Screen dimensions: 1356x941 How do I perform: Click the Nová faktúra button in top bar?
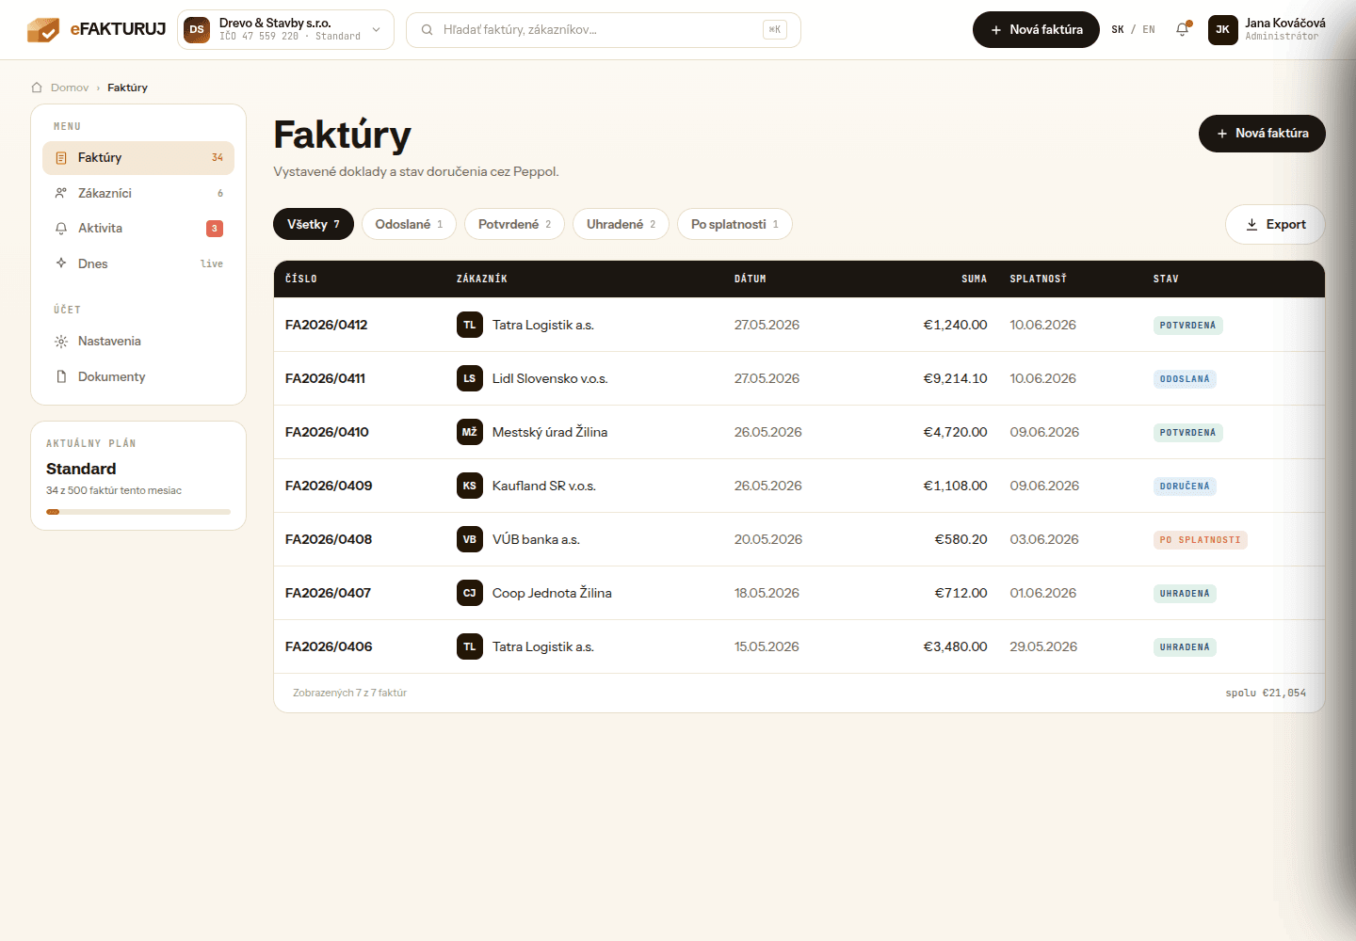1036,30
